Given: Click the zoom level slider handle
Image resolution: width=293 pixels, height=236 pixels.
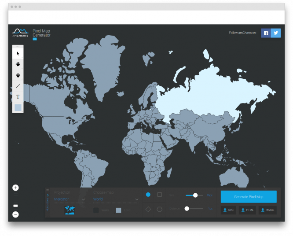Looking at the screenshot, I should click(16, 206).
